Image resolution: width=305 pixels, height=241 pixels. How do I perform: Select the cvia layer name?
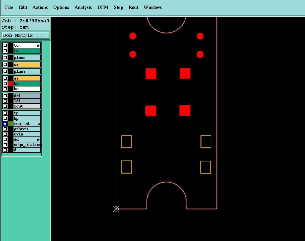(x=27, y=134)
